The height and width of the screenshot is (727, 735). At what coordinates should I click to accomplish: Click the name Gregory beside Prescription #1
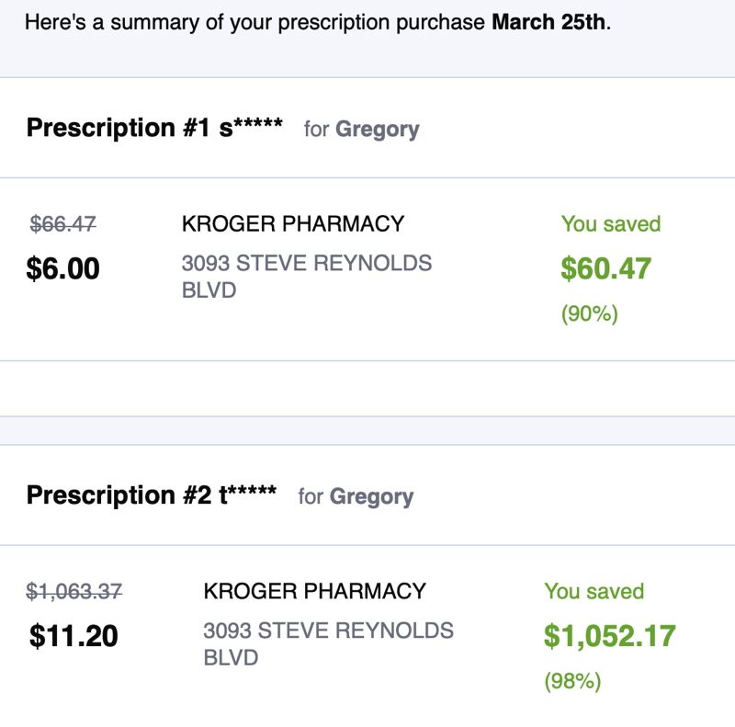tap(378, 130)
